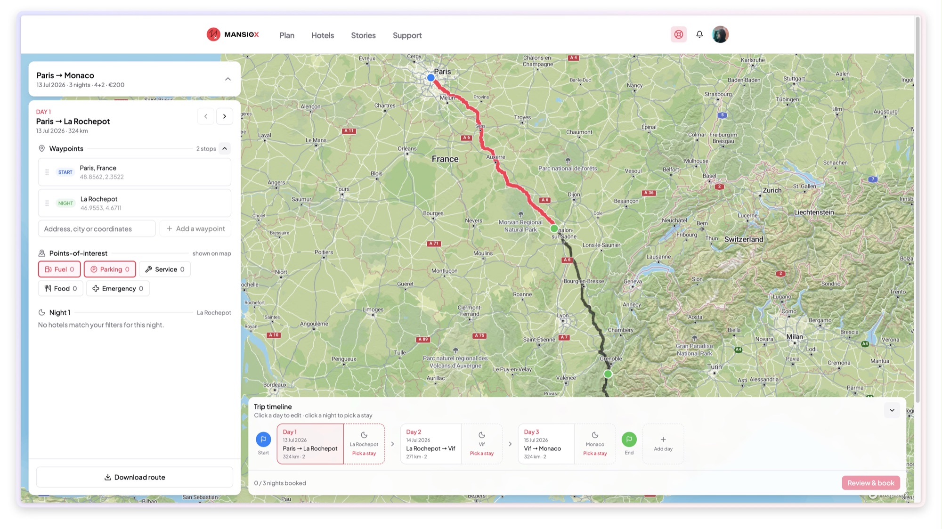Open the help lifebuoy icon
The width and height of the screenshot is (942, 529).
tap(679, 34)
